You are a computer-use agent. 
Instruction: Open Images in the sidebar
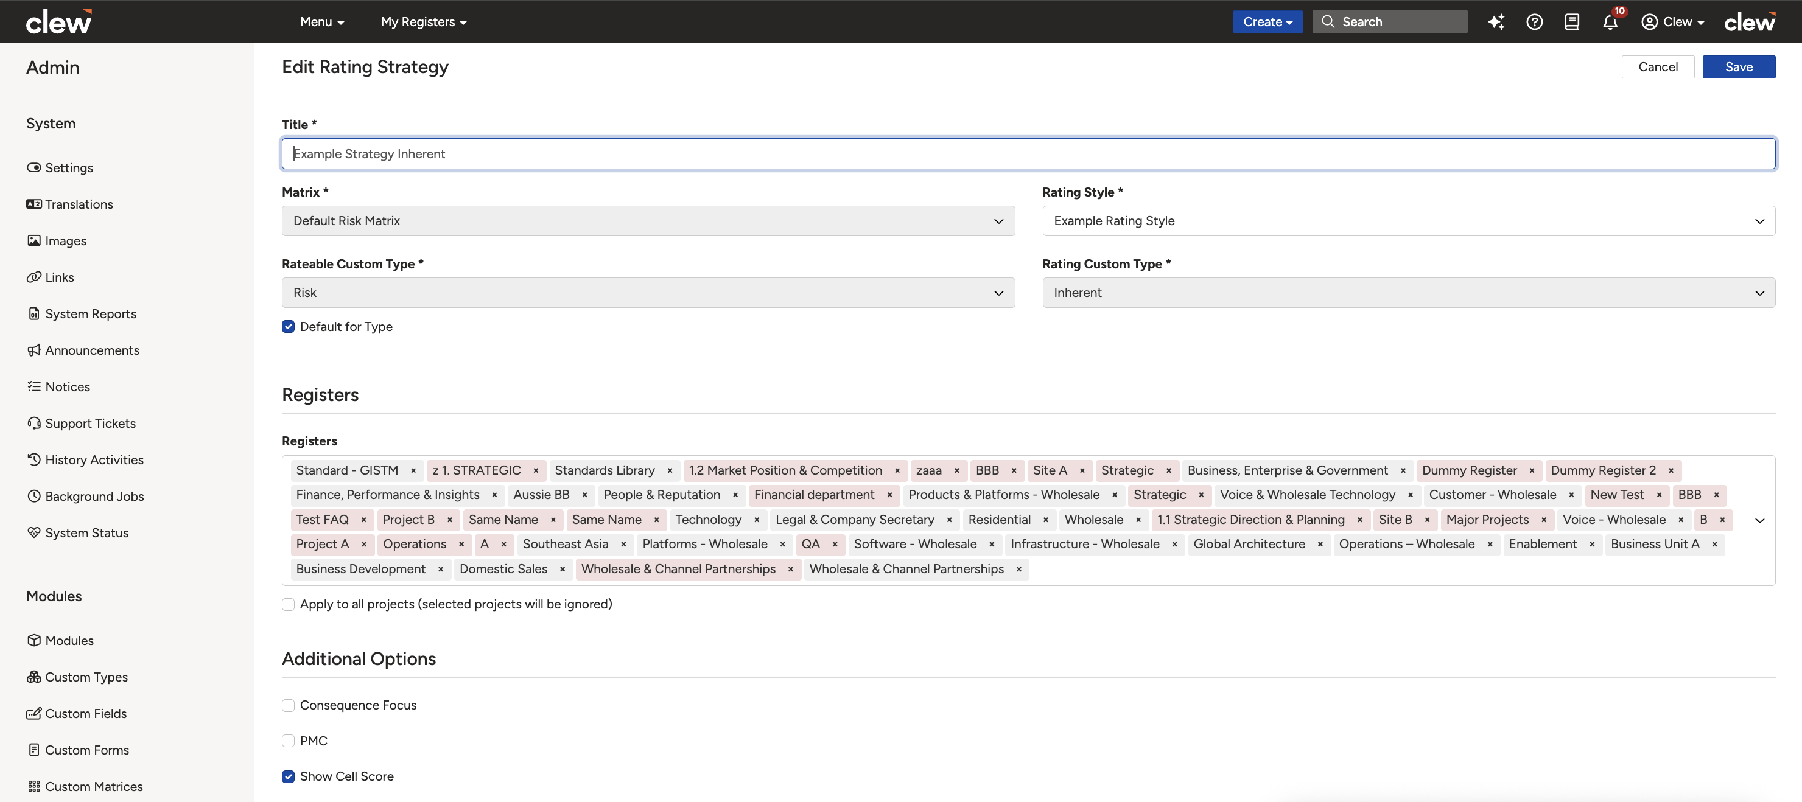tap(57, 240)
